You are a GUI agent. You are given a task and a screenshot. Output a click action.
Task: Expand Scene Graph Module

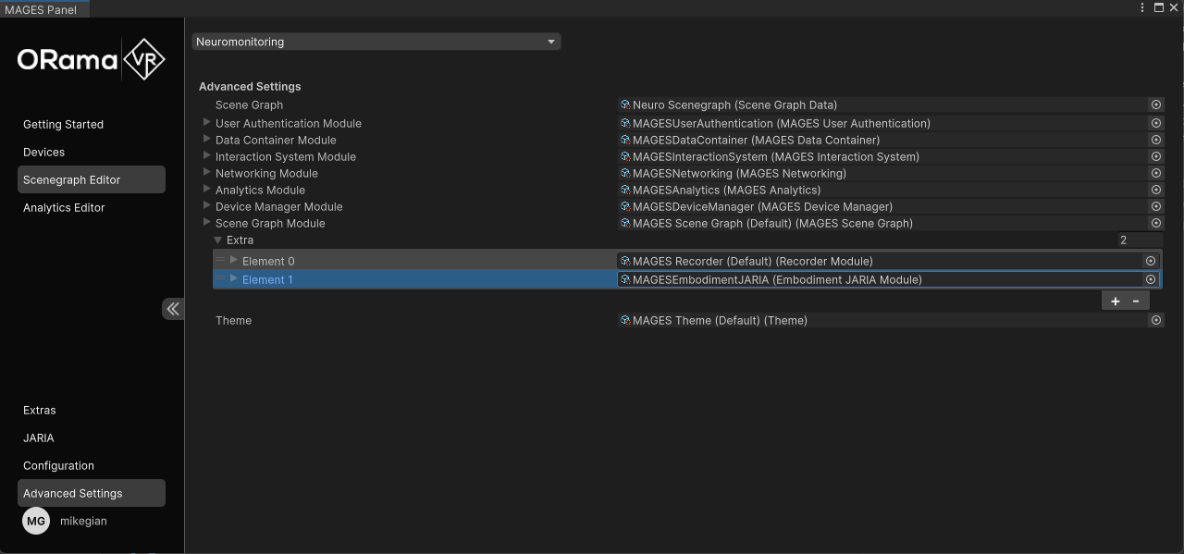(207, 222)
